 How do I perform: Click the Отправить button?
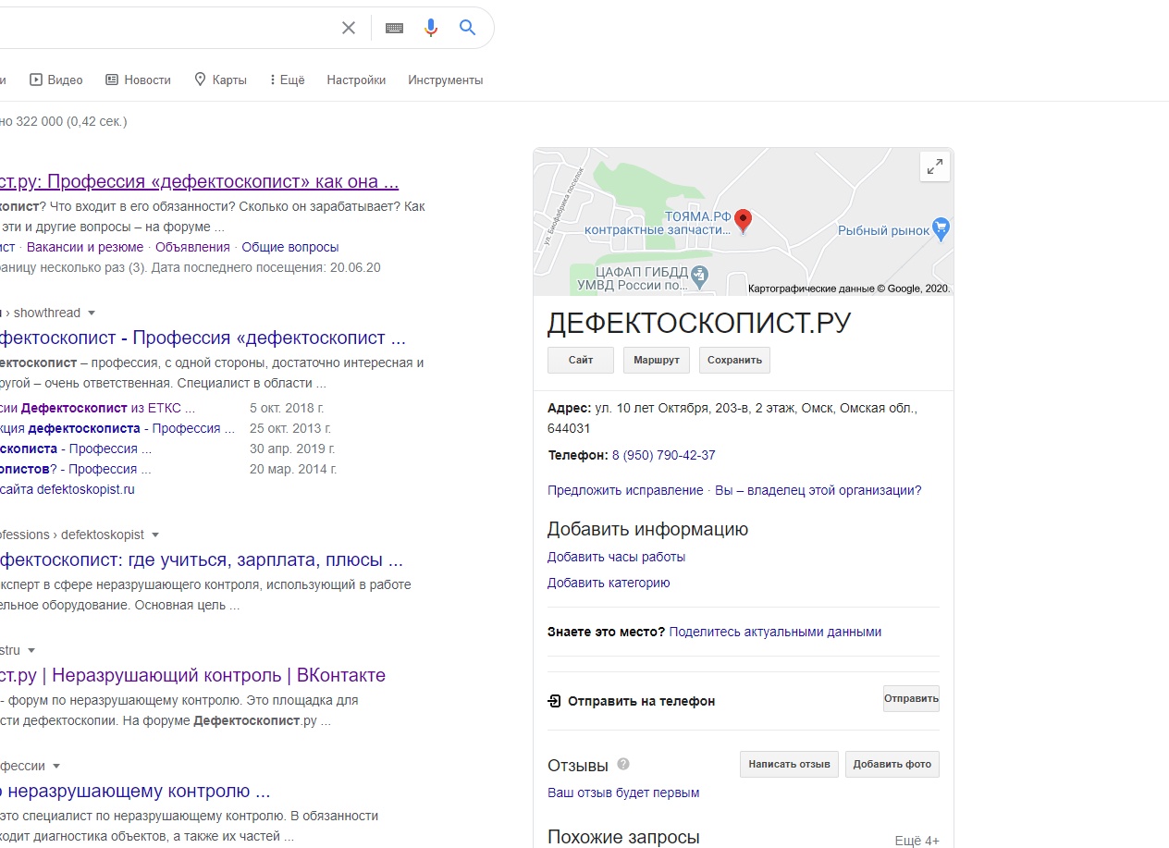click(x=911, y=698)
